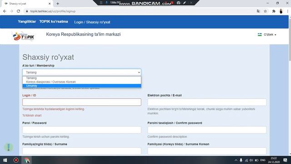Viewport: 291px width, 164px height.
Task: Open the translate page icon
Action: 258,11
